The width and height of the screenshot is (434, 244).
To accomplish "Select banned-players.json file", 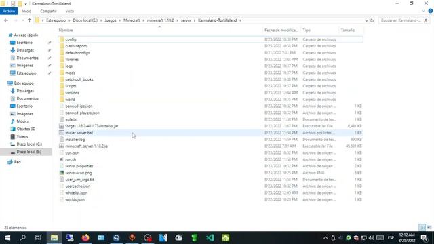I will coord(82,113).
